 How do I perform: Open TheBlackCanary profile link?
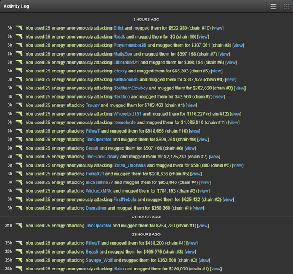point(102,157)
